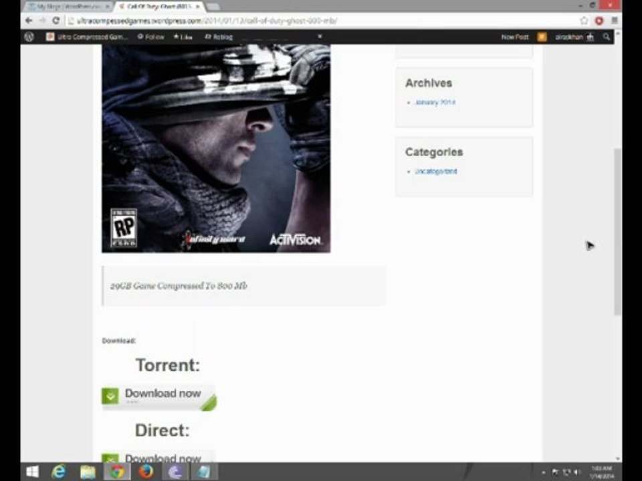This screenshot has width=642, height=481.
Task: Open the search magnifier in the admin bar
Action: pos(607,37)
